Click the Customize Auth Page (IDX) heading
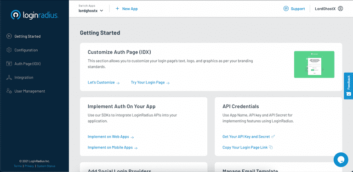This screenshot has width=353, height=172. 120,52
